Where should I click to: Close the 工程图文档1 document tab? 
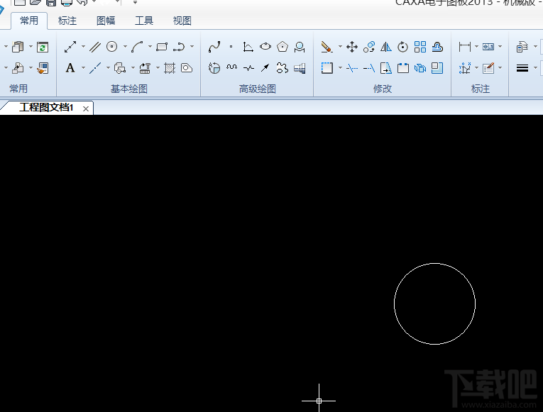click(x=86, y=108)
